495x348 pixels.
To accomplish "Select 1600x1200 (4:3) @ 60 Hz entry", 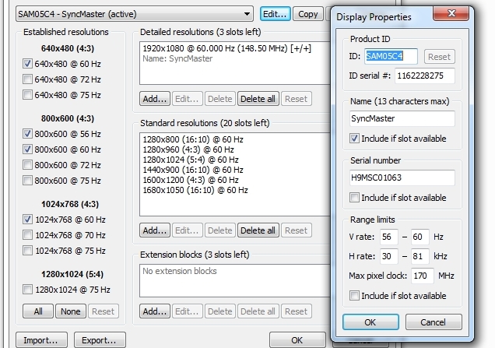I will tap(191, 180).
